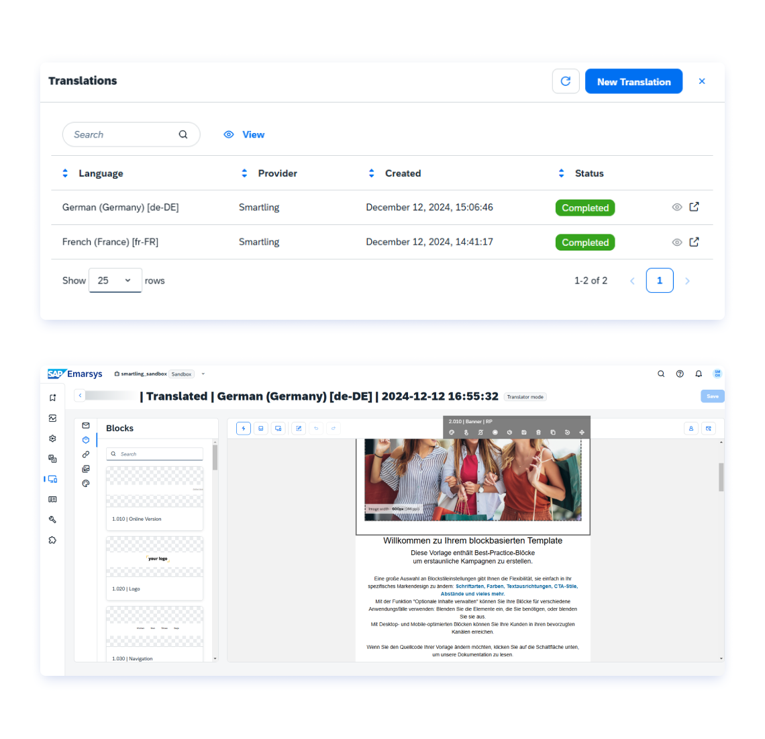This screenshot has height=739, width=765.
Task: Click the lightning bolt toolbar icon
Action: coord(244,429)
